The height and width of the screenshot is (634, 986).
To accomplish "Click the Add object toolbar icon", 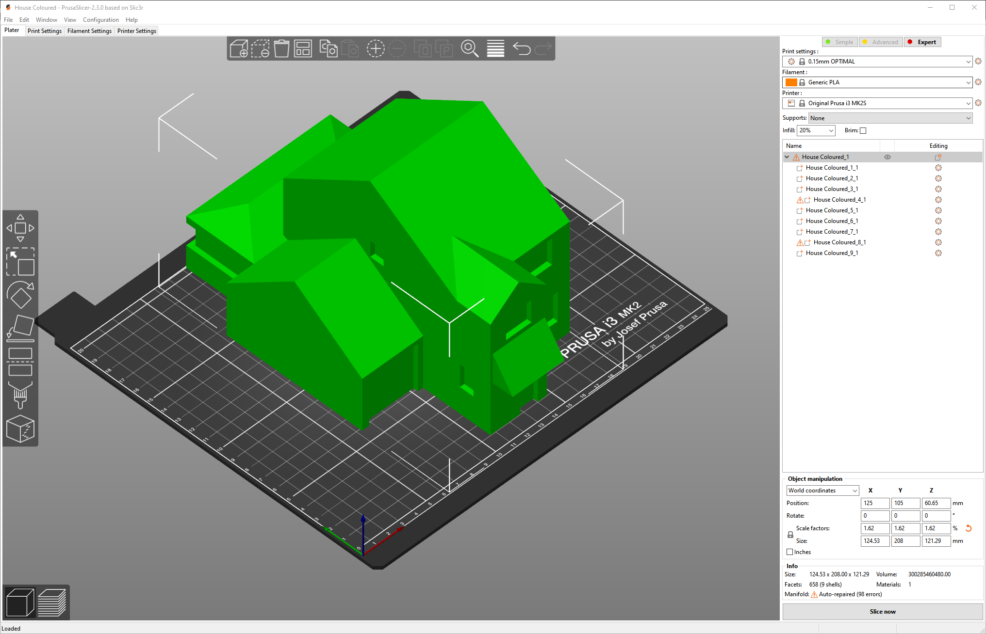I will (x=239, y=49).
